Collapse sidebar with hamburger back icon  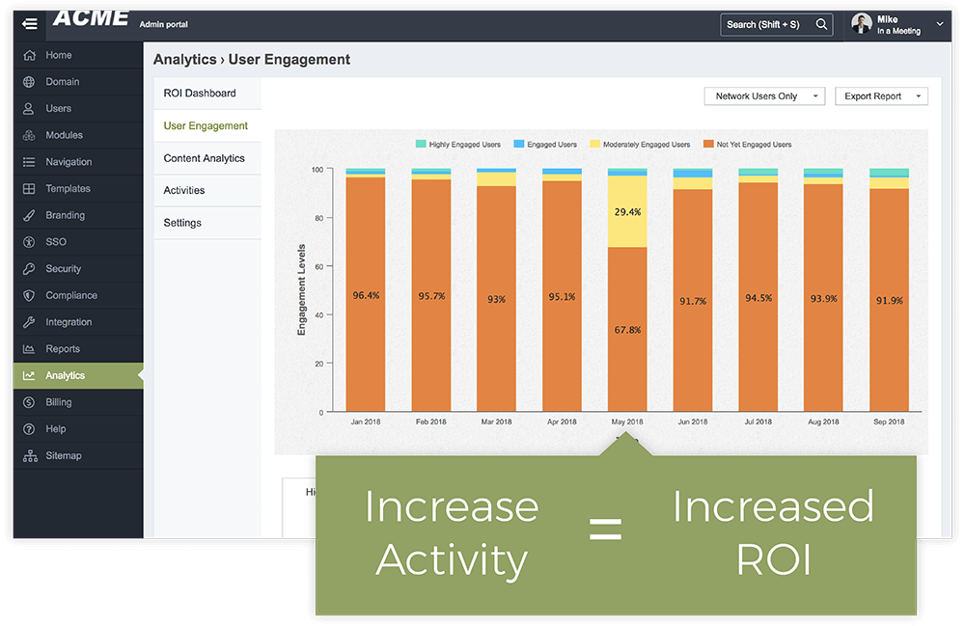(30, 24)
